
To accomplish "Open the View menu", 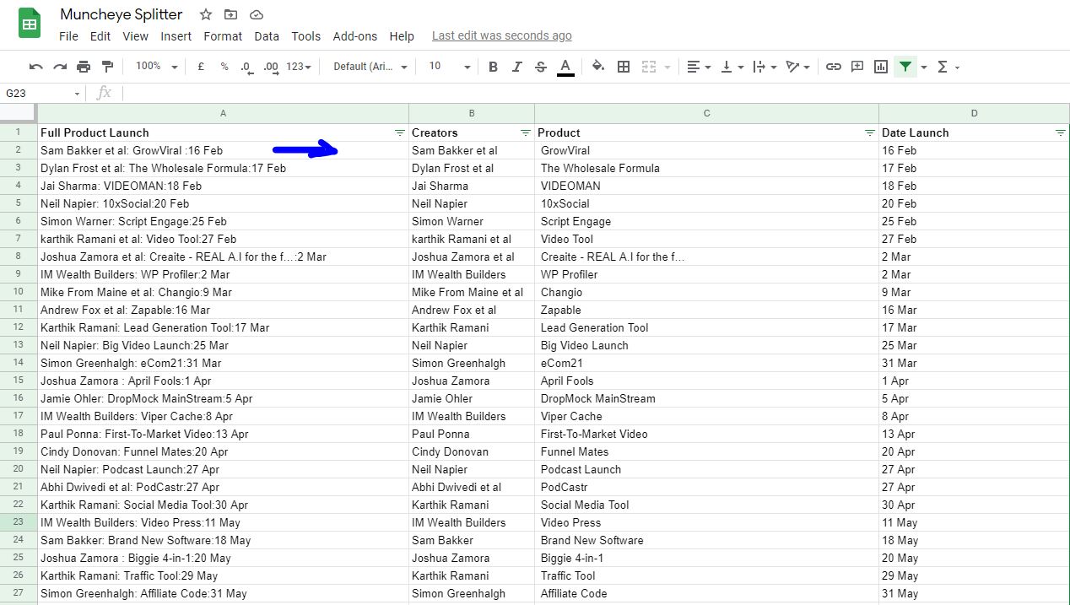I will pos(135,36).
